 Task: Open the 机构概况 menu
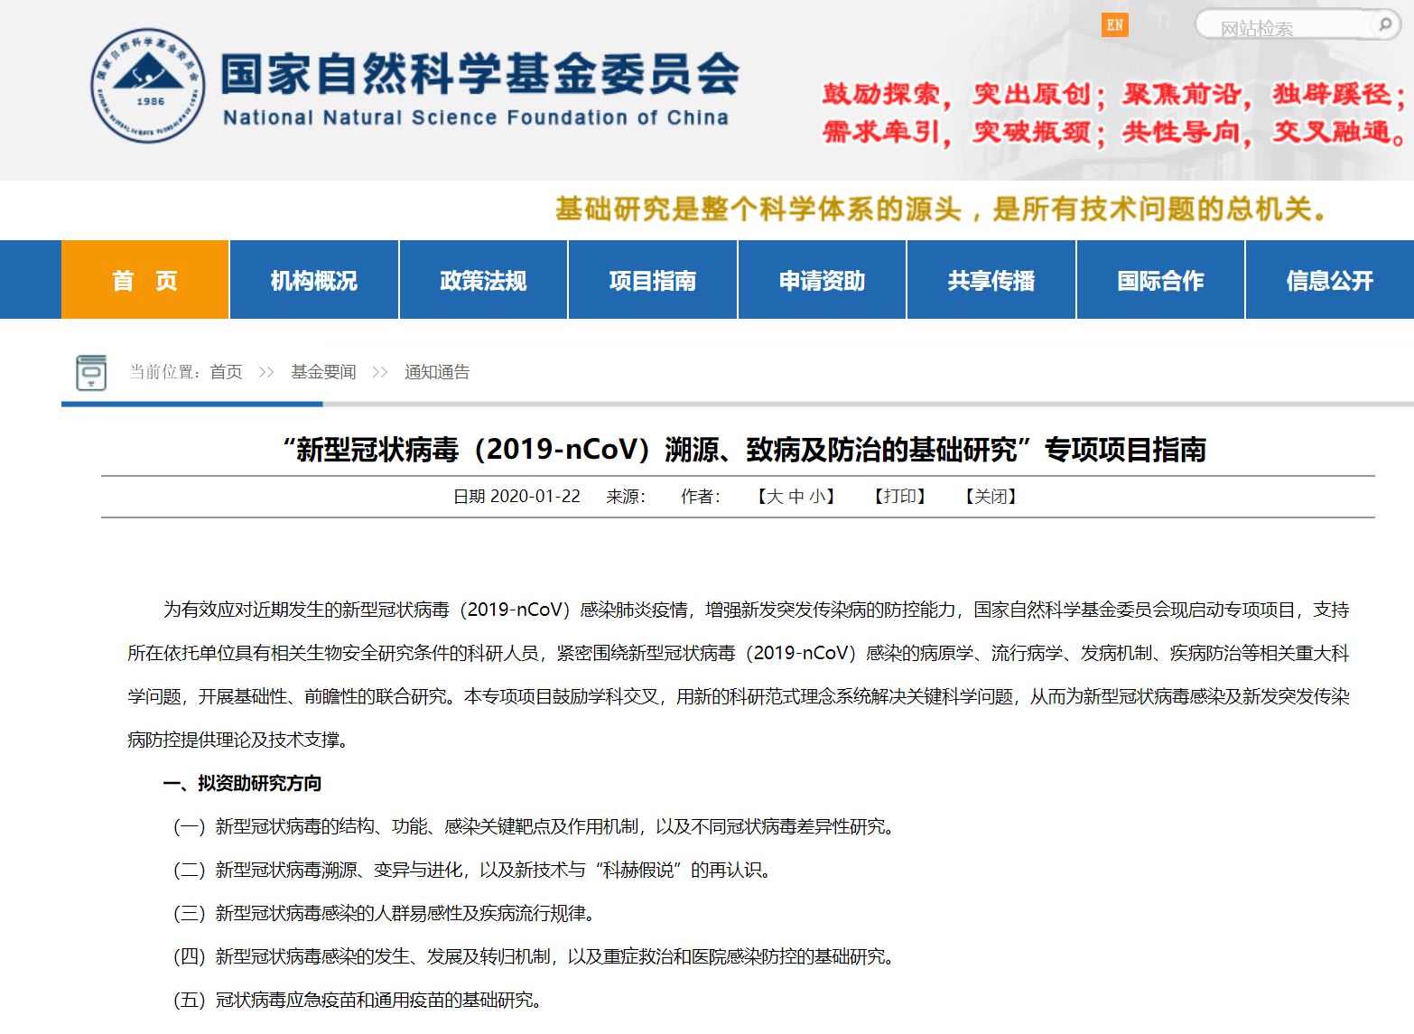313,281
